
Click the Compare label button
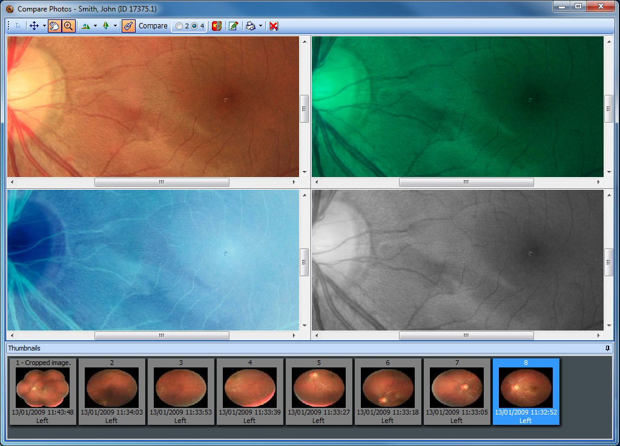(x=153, y=26)
